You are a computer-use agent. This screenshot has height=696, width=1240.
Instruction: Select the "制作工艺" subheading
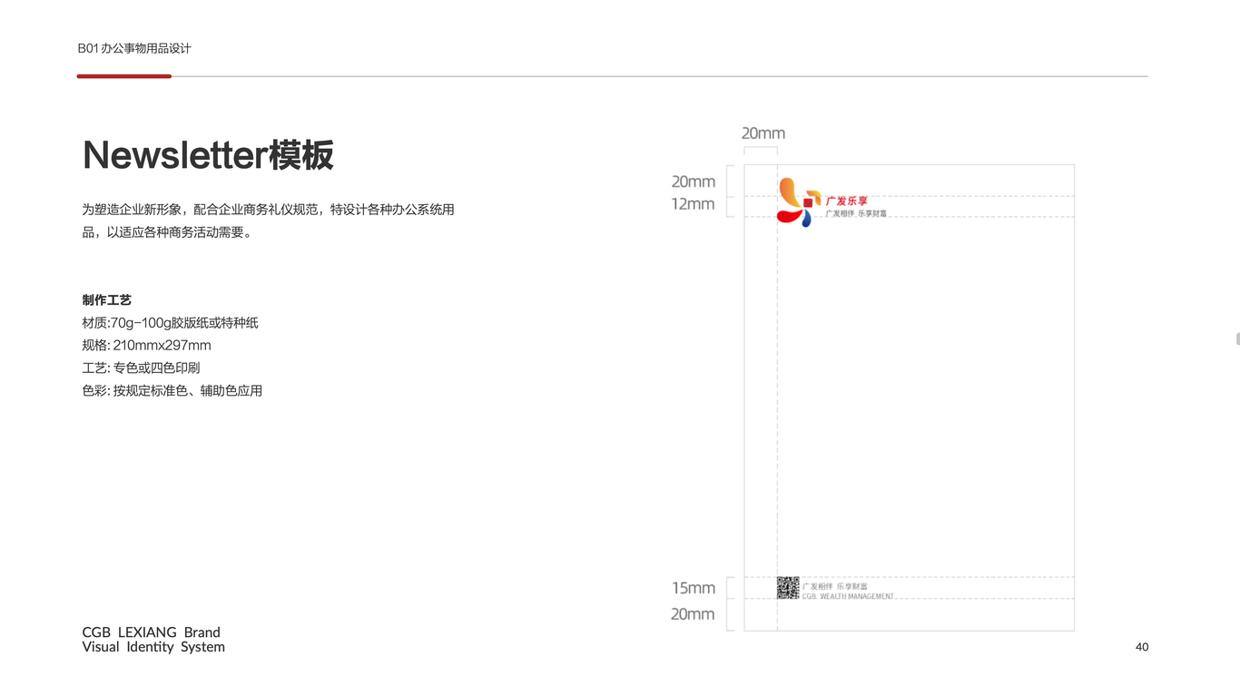tap(107, 299)
